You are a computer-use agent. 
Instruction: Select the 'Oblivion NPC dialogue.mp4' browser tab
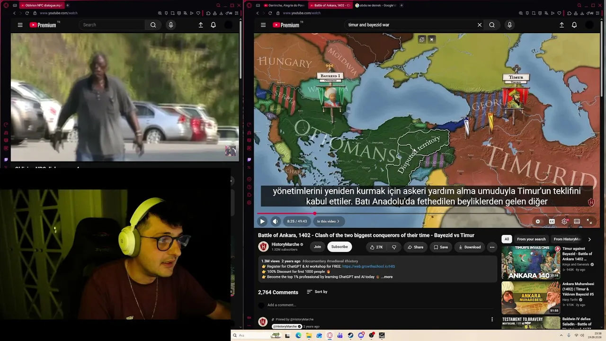(x=42, y=5)
